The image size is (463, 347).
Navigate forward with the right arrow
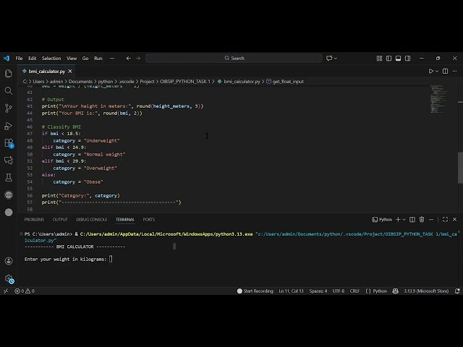(138, 58)
